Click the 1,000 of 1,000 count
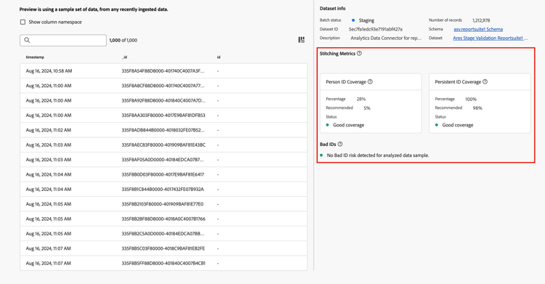 click(123, 41)
